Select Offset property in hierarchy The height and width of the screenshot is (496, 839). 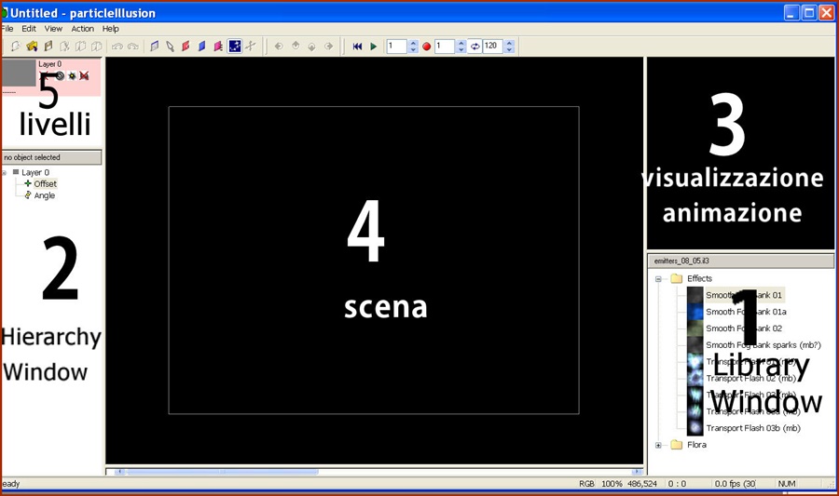(x=45, y=183)
